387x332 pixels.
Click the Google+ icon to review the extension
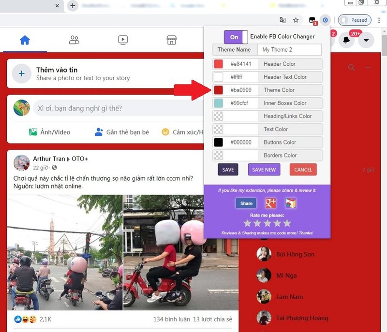272,203
